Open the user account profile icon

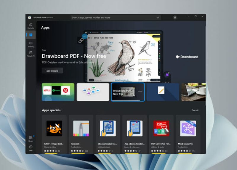pyautogui.click(x=175, y=17)
